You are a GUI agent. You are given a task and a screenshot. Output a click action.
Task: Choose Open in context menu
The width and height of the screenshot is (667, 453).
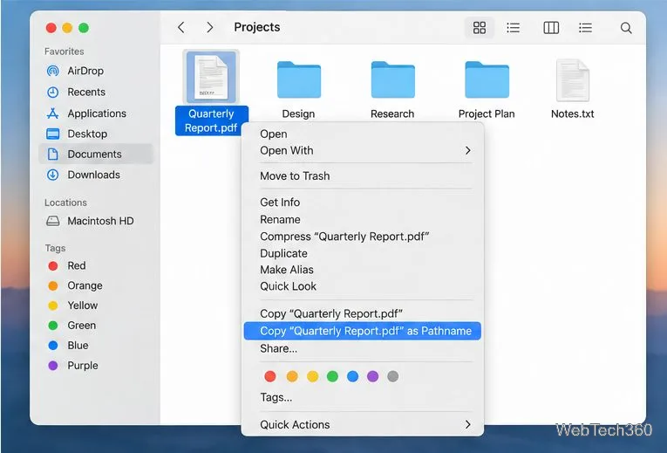point(363,134)
